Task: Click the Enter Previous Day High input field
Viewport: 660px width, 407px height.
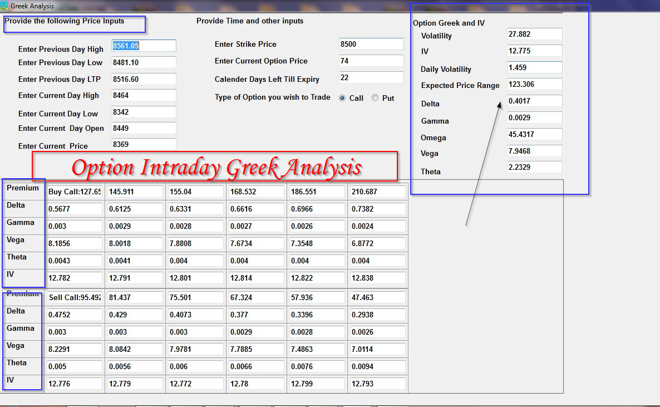Action: pos(143,46)
